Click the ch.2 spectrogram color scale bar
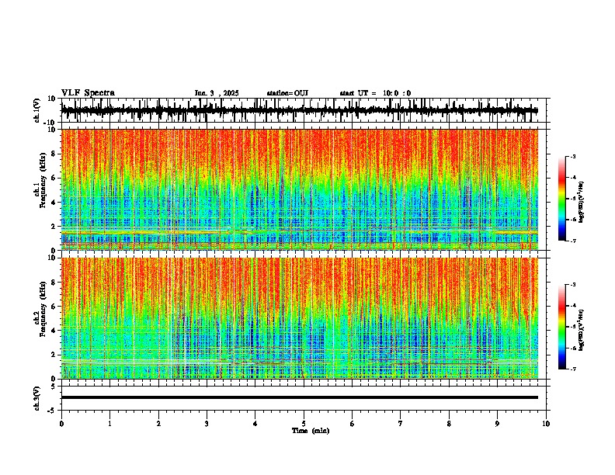The width and height of the screenshot is (615, 475). tap(562, 327)
